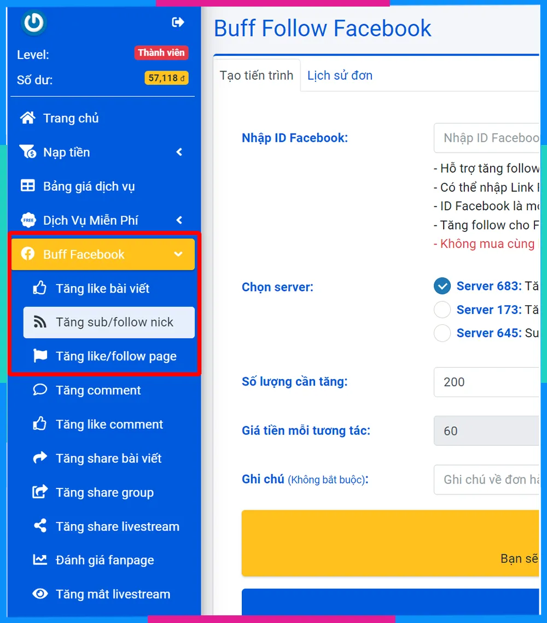
Task: Confirm Server 683 stays selected
Action: pyautogui.click(x=442, y=286)
